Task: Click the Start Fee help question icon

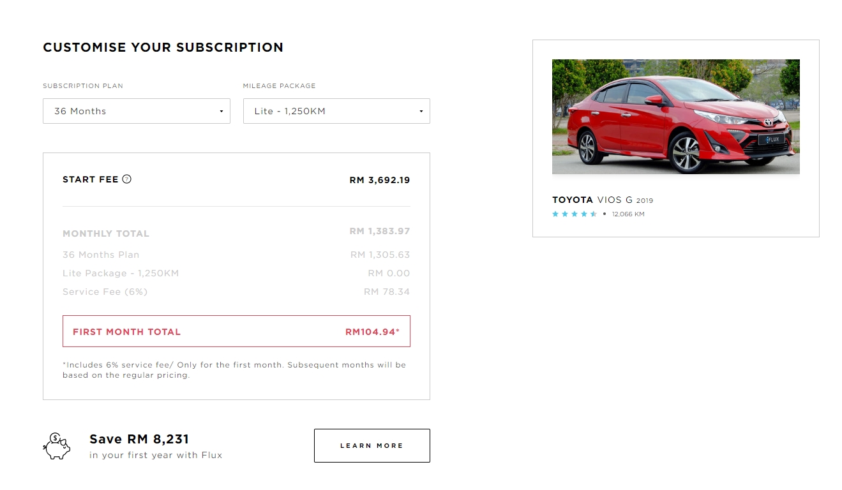Action: [x=126, y=179]
